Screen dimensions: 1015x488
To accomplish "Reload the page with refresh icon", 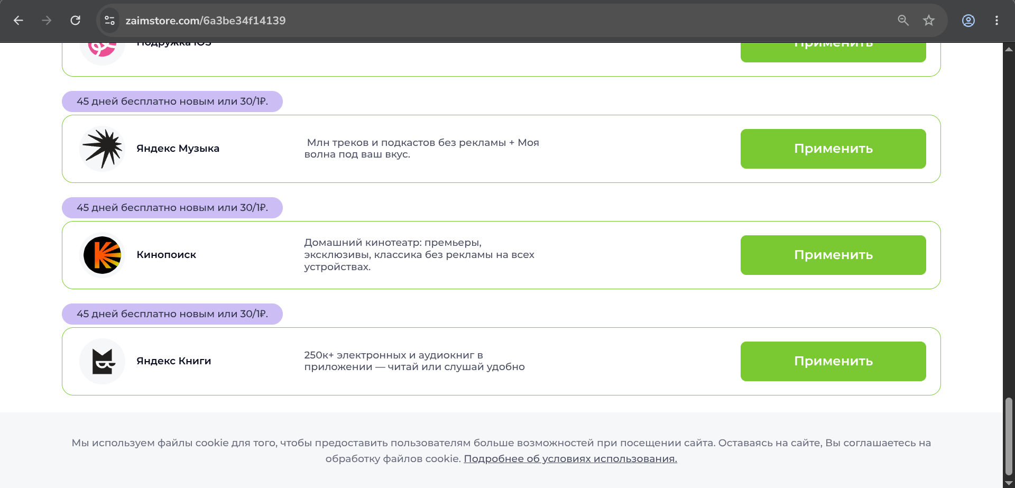I will (75, 21).
